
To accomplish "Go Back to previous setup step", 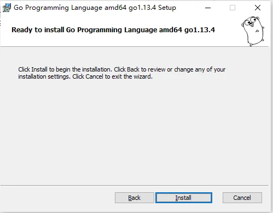I will tap(135, 198).
